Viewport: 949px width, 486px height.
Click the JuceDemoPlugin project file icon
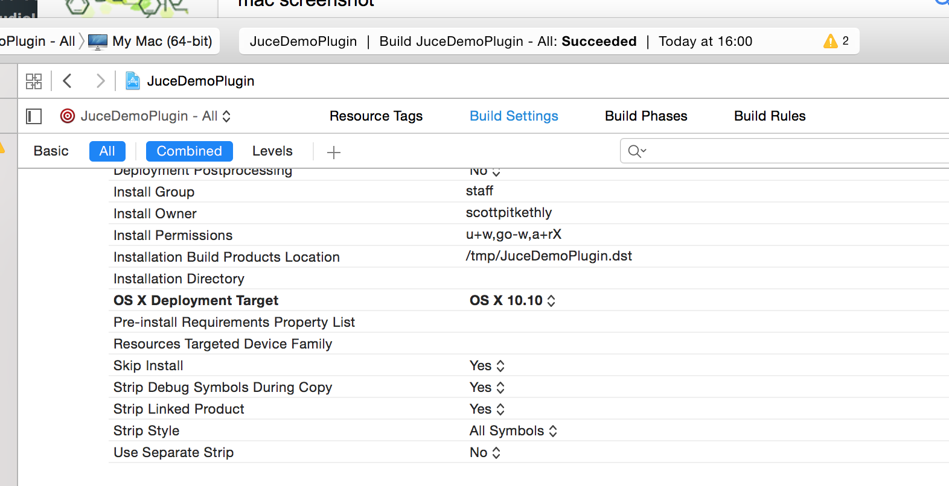click(133, 81)
